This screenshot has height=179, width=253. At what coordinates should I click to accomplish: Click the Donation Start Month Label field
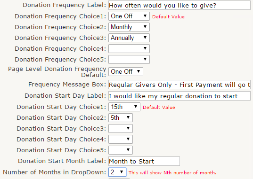click(x=144, y=161)
